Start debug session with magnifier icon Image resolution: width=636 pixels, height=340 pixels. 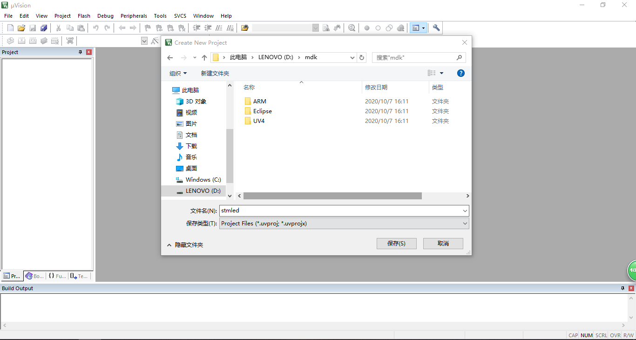[x=352, y=28]
